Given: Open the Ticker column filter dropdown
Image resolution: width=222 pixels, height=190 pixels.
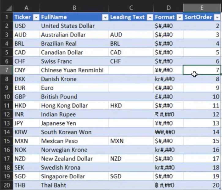Looking at the screenshot, I should pos(36,17).
